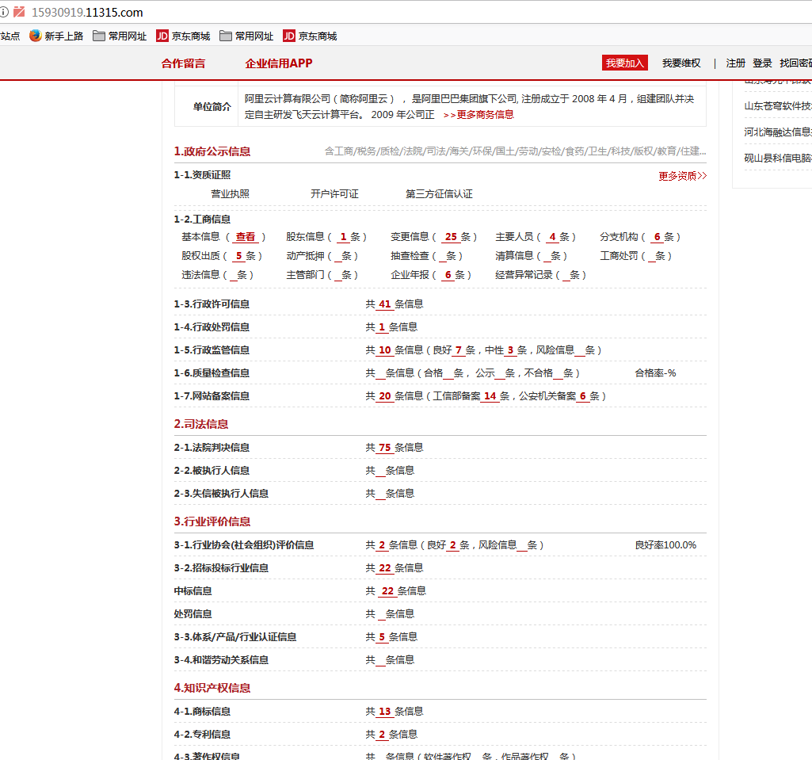Viewport: 812px width, 760px height.
Task: Open the 2 专利信息 records
Action: 382,735
